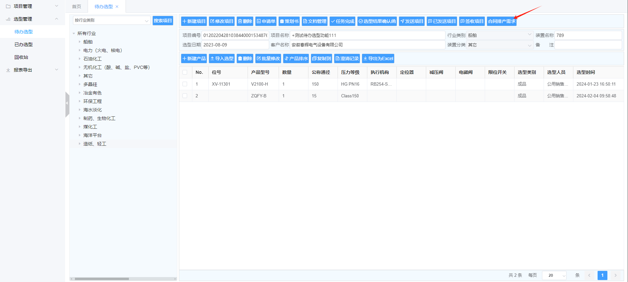This screenshot has height=282, width=628.
Task: Click the 合同排产需求 button
Action: tap(501, 21)
